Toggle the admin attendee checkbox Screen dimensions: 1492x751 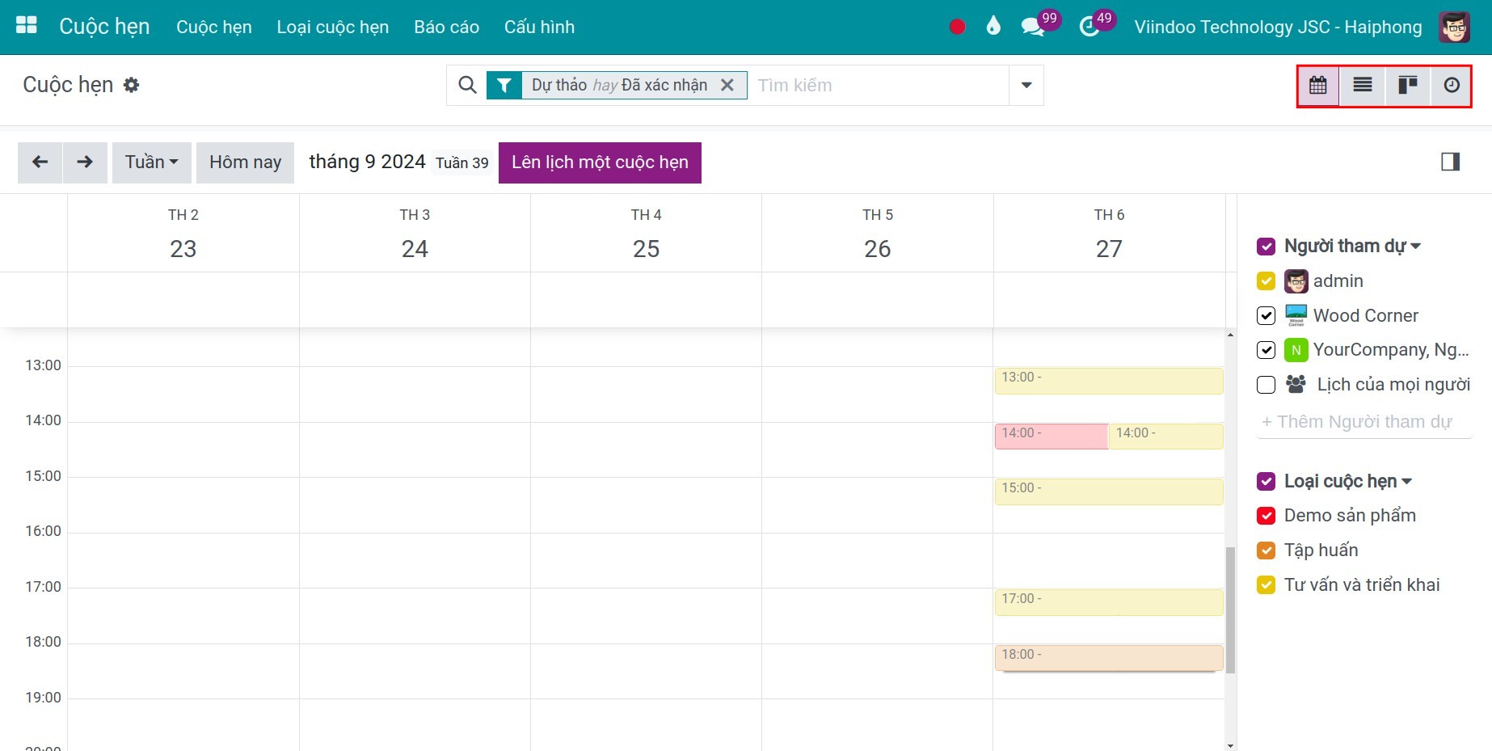point(1267,281)
